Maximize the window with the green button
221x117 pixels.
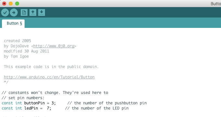pyautogui.click(x=17, y=4)
